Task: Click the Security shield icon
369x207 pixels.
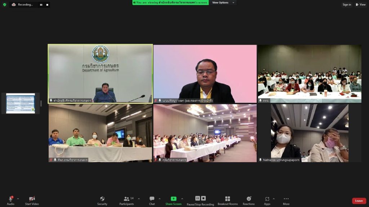Action: click(x=102, y=199)
